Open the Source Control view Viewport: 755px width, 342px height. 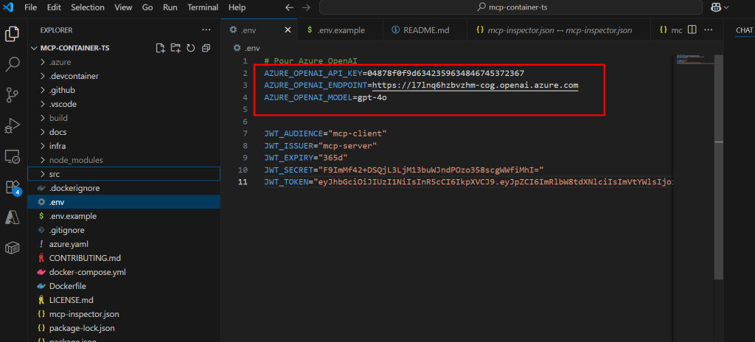[x=12, y=95]
